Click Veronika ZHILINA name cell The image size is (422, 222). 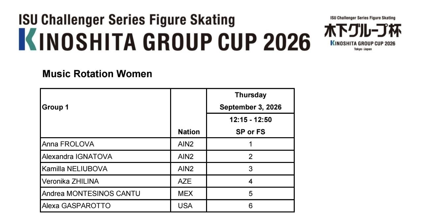105,181
